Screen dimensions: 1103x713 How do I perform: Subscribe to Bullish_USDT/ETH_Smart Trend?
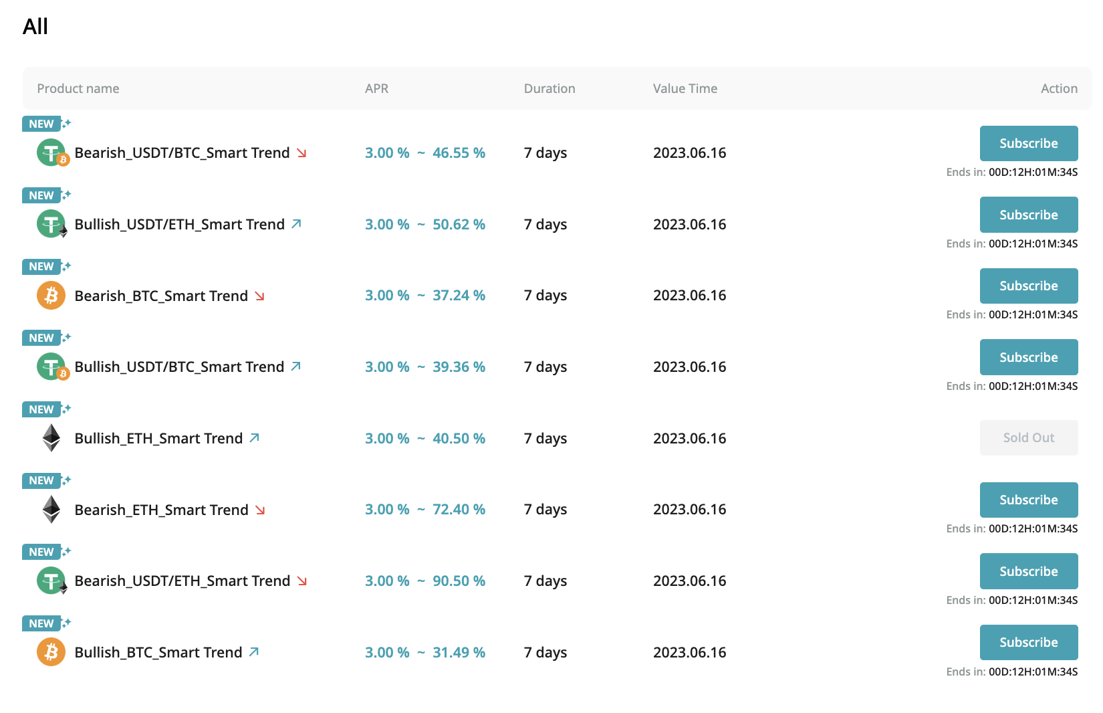click(x=1028, y=215)
